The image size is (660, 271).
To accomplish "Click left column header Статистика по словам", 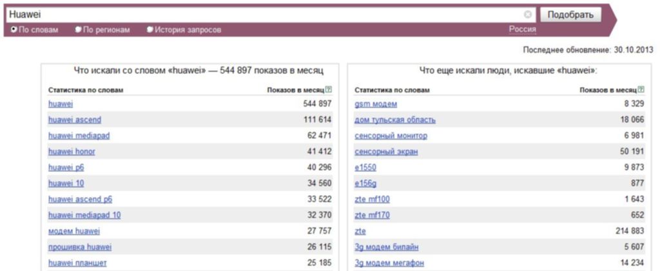I will click(x=86, y=90).
